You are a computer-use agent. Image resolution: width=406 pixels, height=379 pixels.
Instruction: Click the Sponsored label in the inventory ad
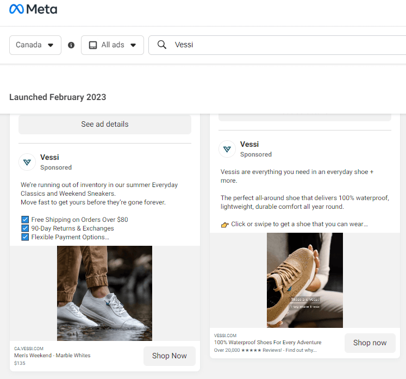[56, 167]
